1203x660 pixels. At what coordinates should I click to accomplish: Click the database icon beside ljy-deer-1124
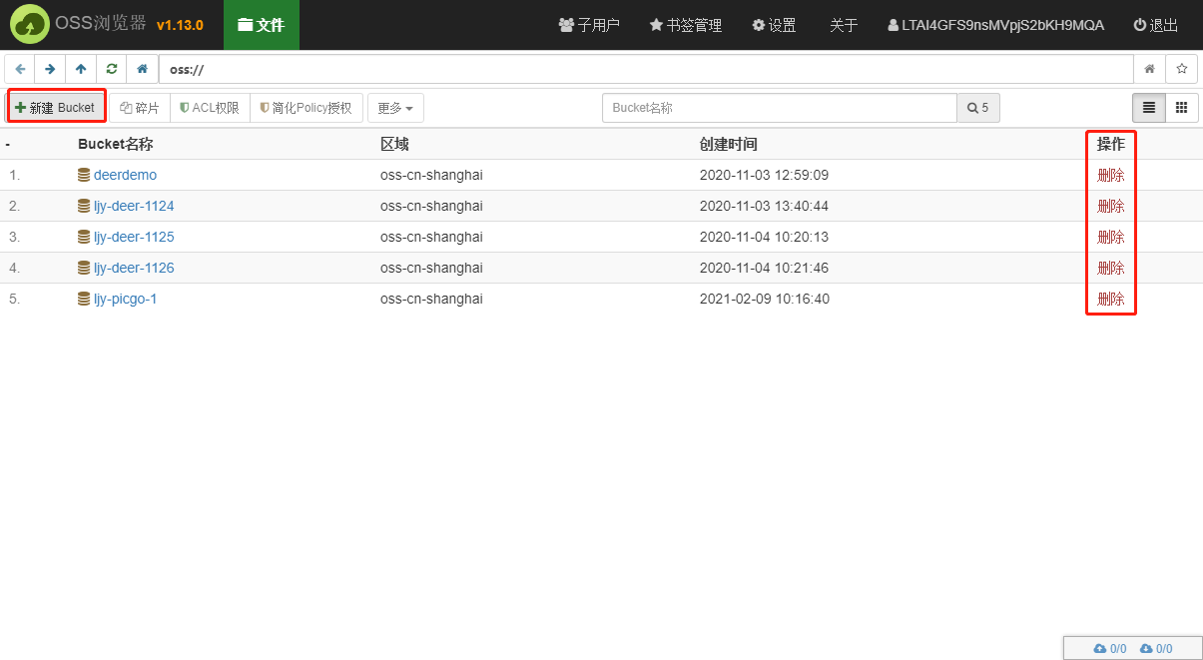pyautogui.click(x=84, y=206)
